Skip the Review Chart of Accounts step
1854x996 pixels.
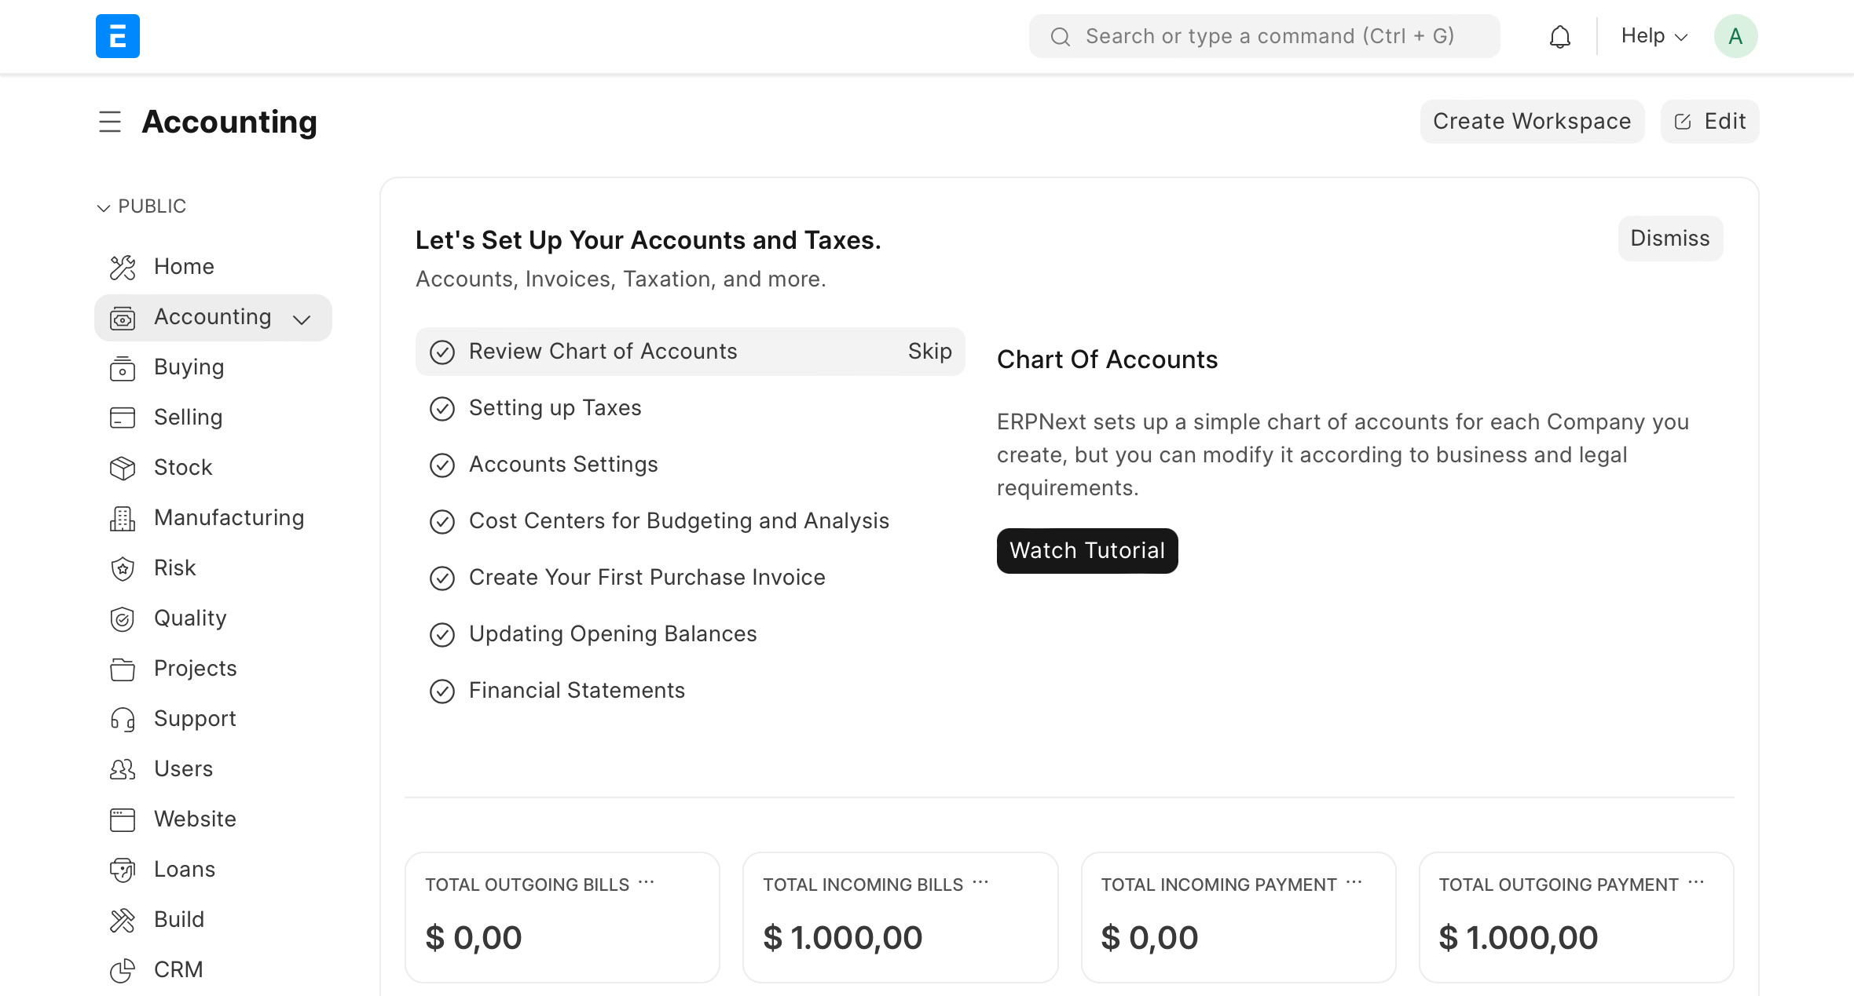pos(929,351)
